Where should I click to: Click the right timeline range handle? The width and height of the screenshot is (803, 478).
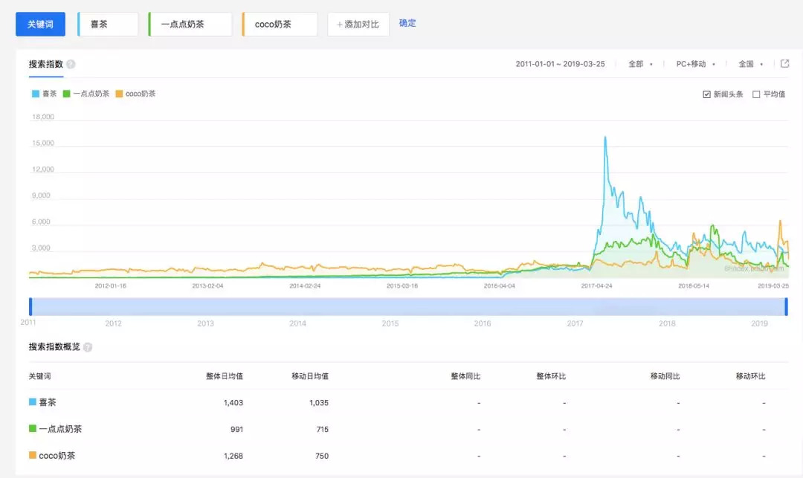pyautogui.click(x=786, y=306)
